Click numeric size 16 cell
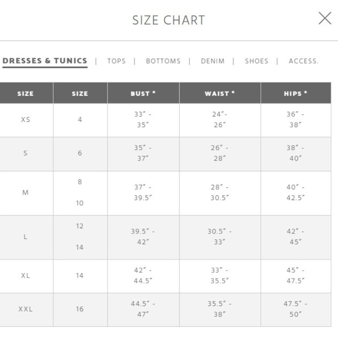338x338 pixels. (x=80, y=309)
